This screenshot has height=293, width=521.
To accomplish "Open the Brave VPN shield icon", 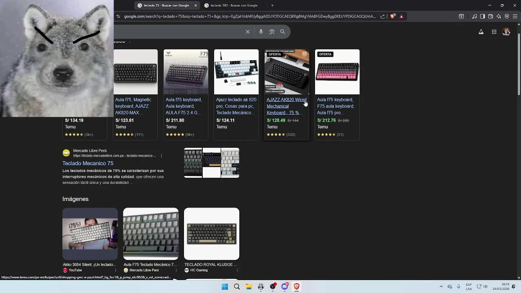I will (x=507, y=16).
